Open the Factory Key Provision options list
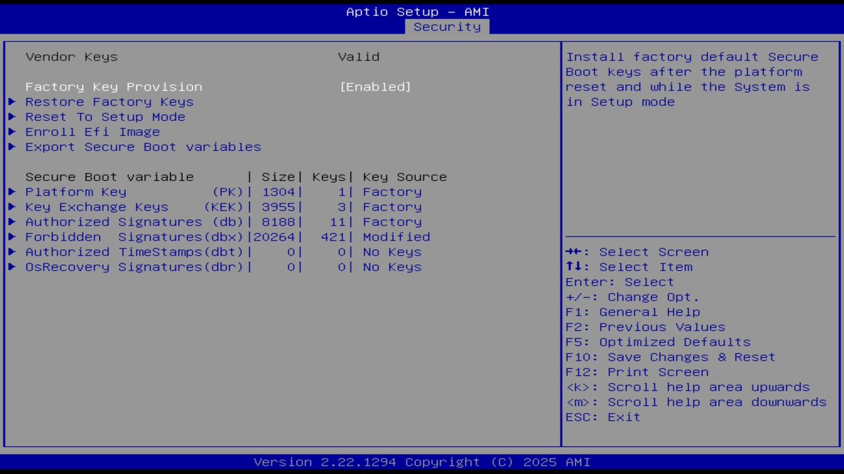 pos(375,86)
